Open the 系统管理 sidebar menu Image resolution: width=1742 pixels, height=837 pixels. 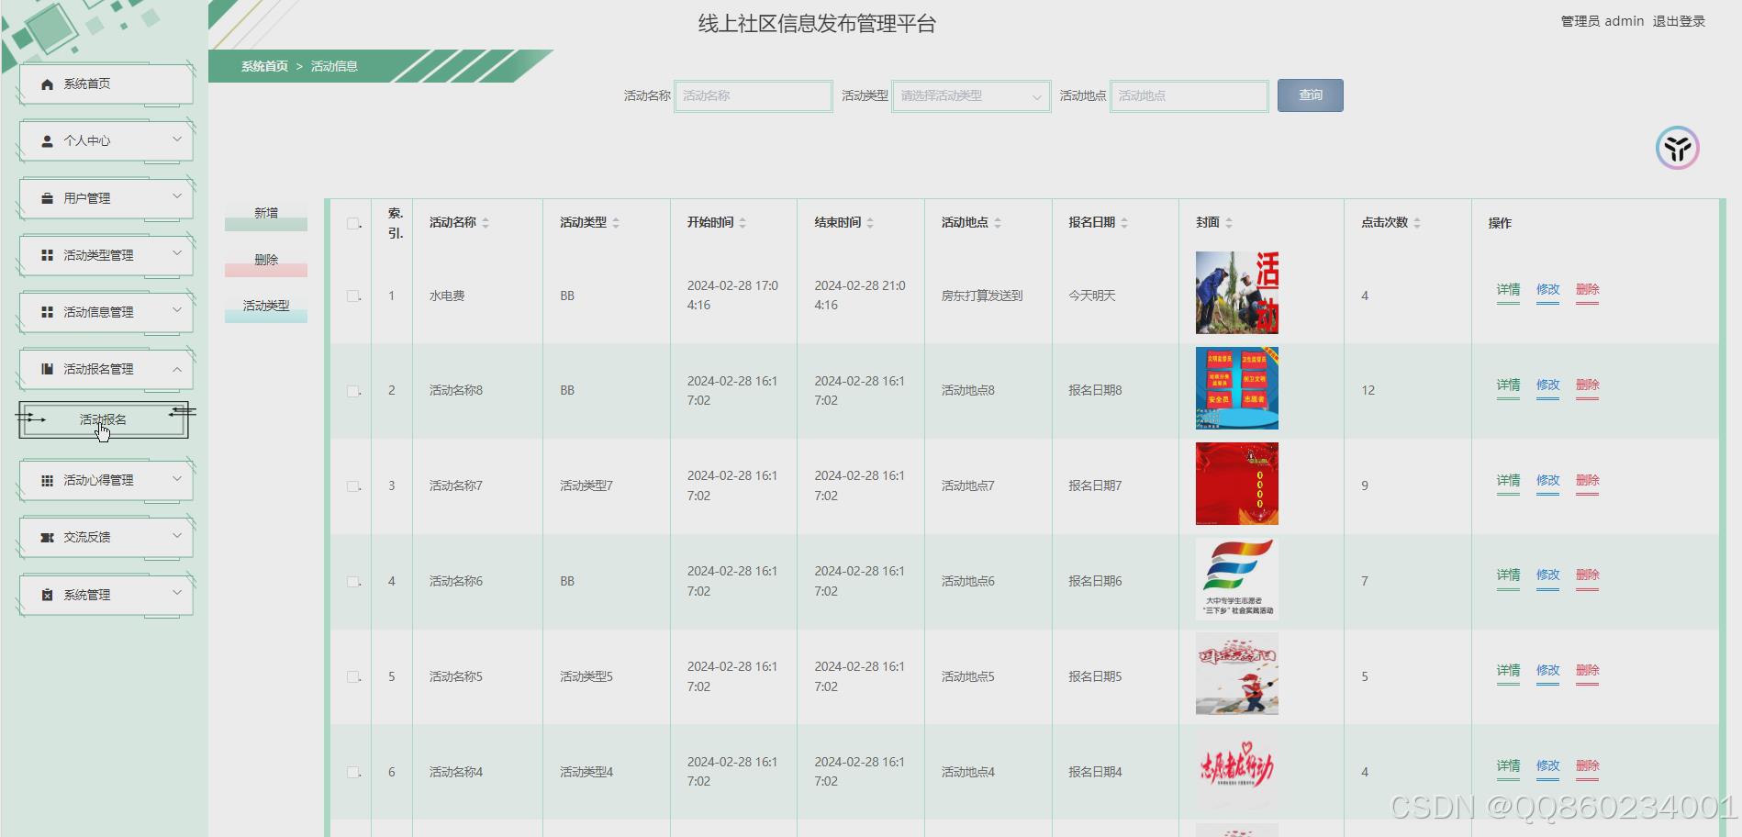(106, 595)
